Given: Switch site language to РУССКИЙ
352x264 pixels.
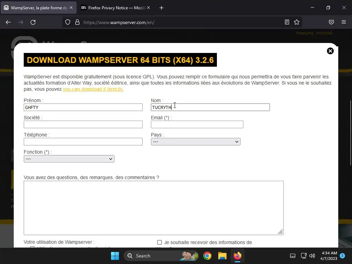Looking at the screenshot, I should pos(324,33).
